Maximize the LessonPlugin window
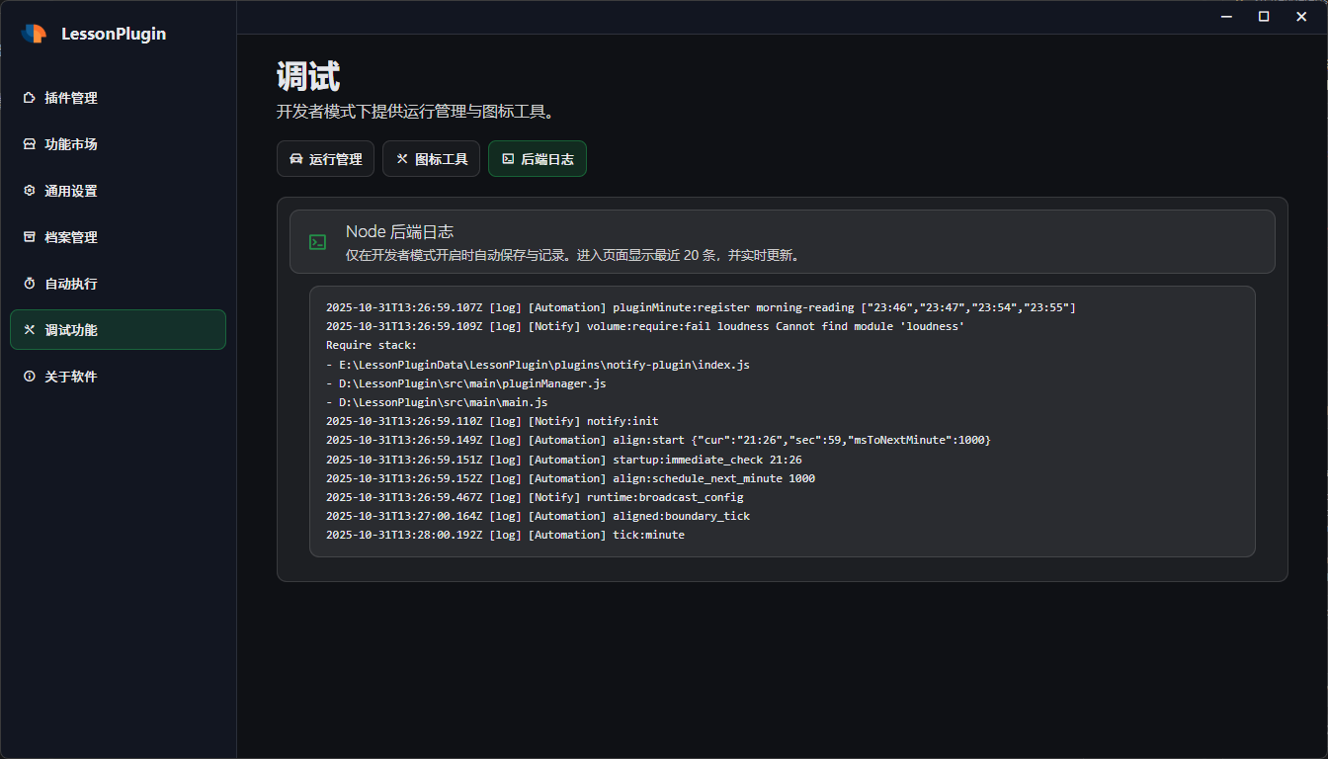Screen dimensions: 1328x759 (x=1264, y=17)
